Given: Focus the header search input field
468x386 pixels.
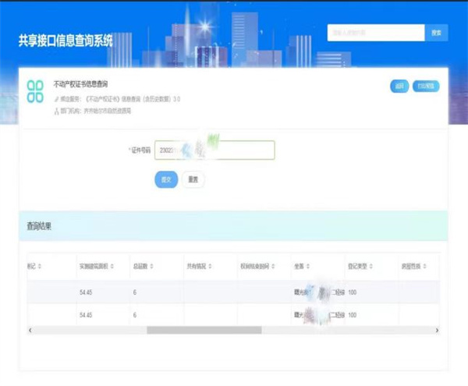Looking at the screenshot, I should click(x=376, y=33).
